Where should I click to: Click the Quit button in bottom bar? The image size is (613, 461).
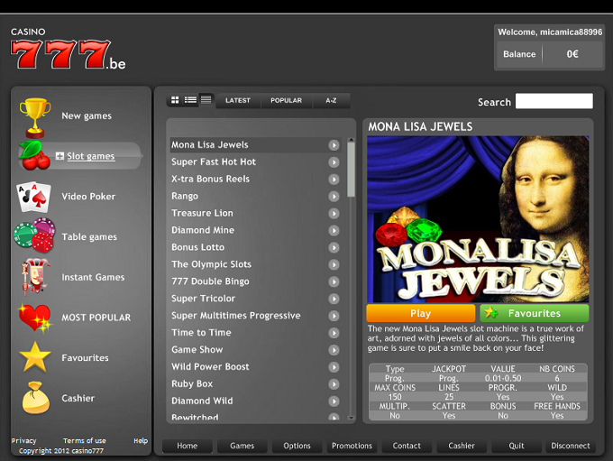coord(517,446)
